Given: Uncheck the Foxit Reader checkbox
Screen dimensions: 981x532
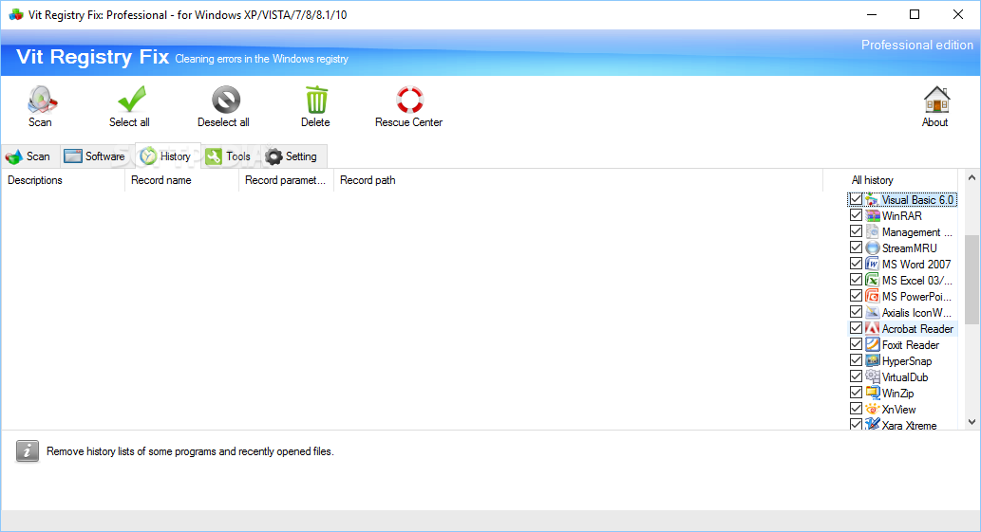Looking at the screenshot, I should (856, 344).
